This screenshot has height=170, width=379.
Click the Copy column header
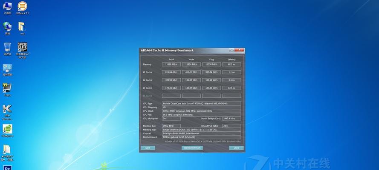211,59
